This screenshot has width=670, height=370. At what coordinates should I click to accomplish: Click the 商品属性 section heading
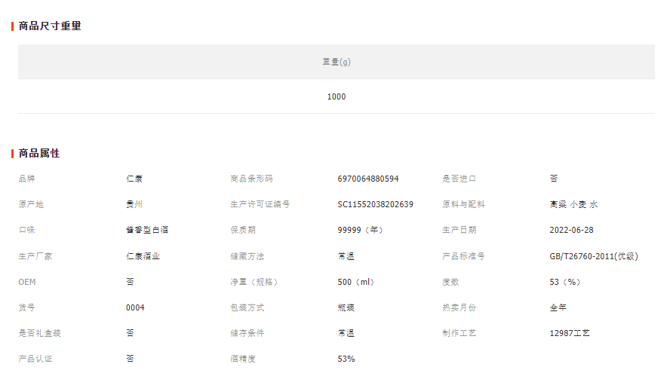click(x=39, y=154)
